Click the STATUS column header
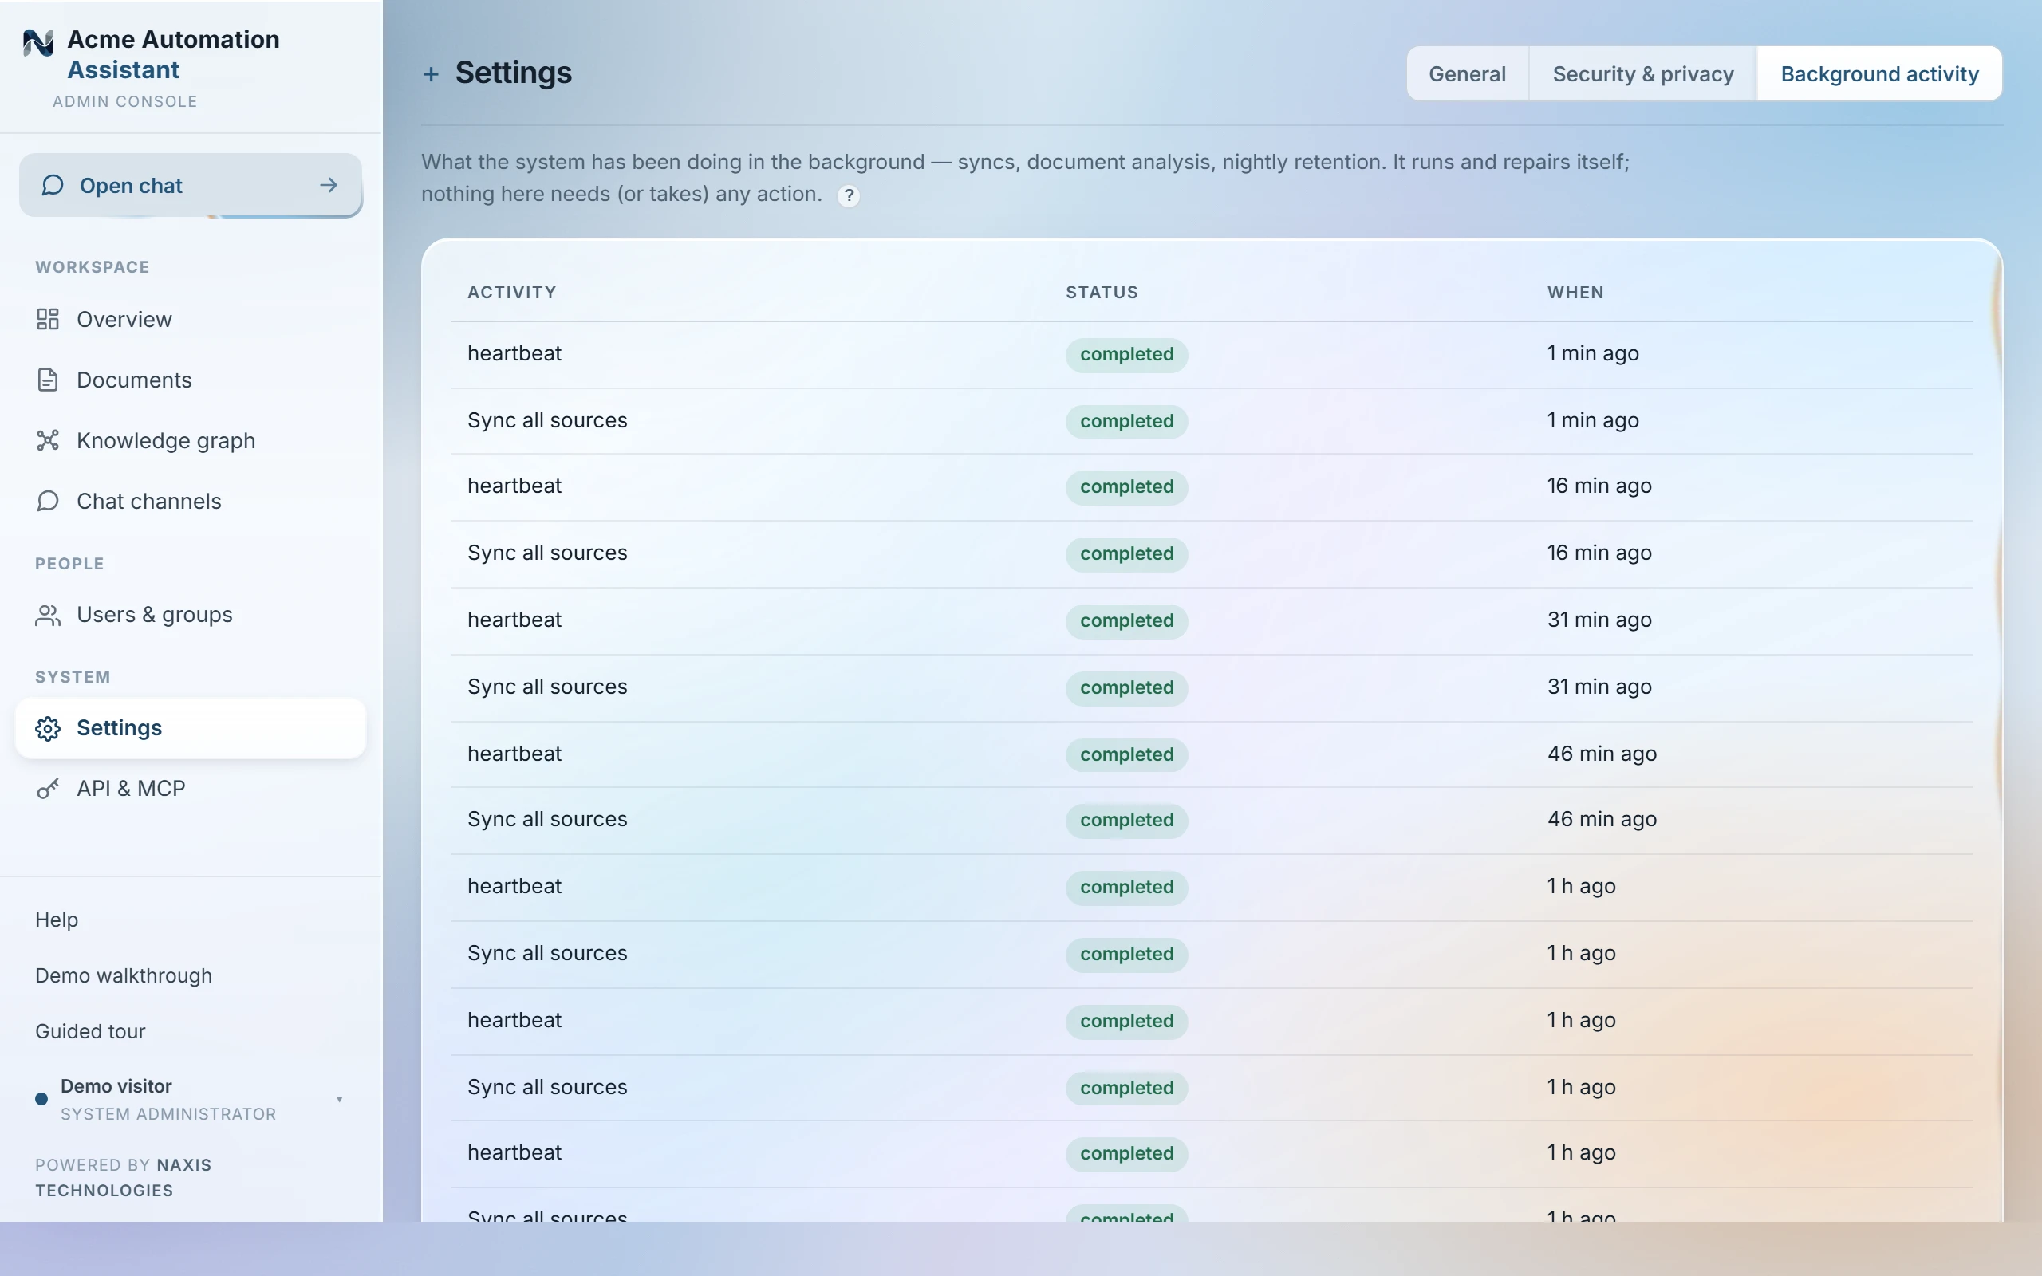 pyautogui.click(x=1101, y=292)
